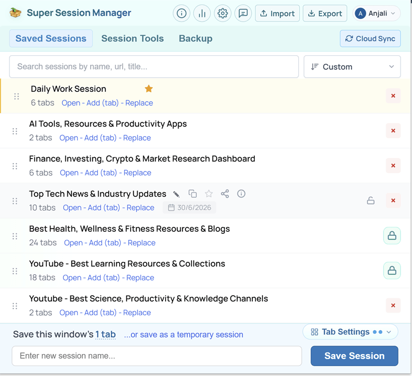Click the 30/6/2026 date badge
Image resolution: width=412 pixels, height=376 pixels.
click(190, 207)
